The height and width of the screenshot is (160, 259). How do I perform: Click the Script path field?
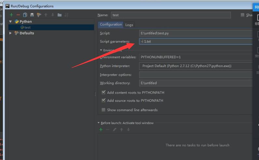pyautogui.click(x=196, y=33)
